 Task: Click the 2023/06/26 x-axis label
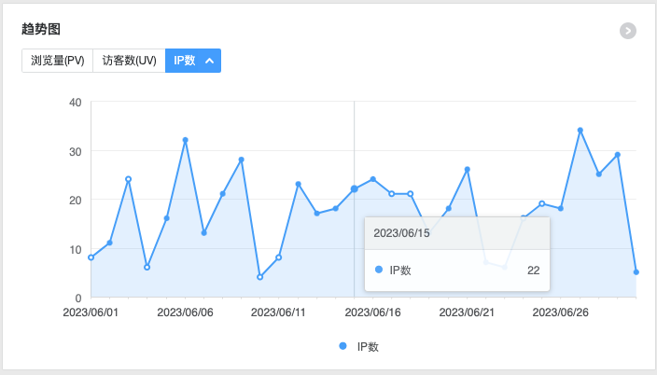[561, 312]
